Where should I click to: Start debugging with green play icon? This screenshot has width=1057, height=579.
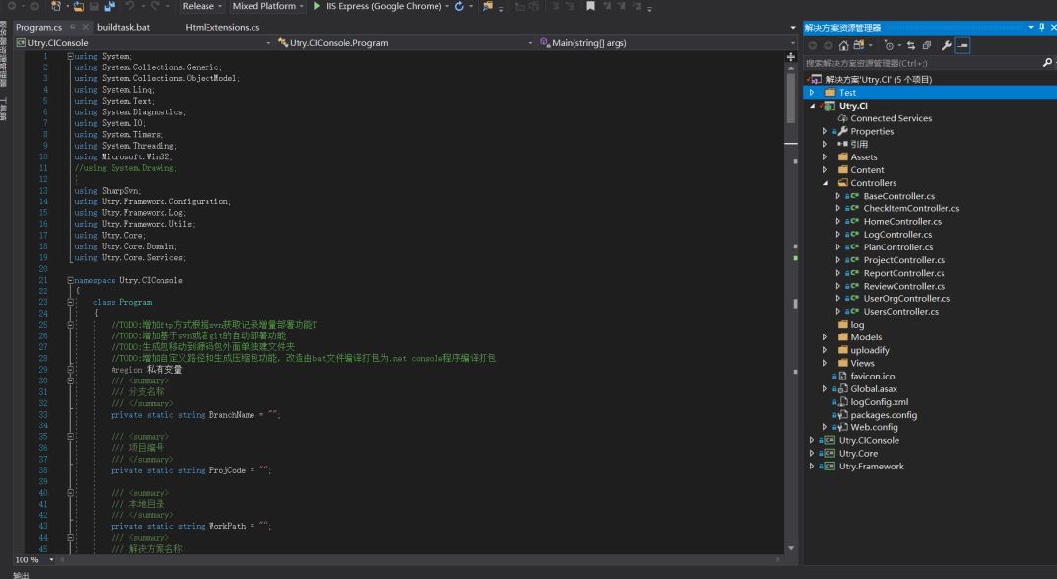click(317, 6)
